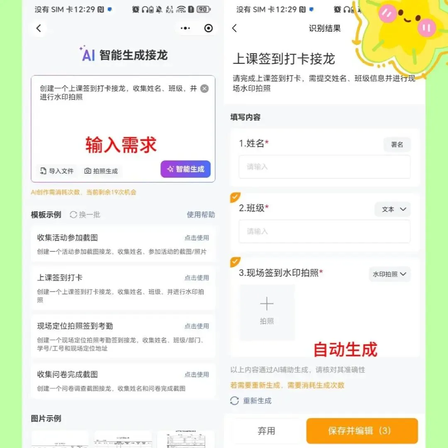Tap the mini program close target icon
Image resolution: width=448 pixels, height=448 pixels.
pos(208,28)
